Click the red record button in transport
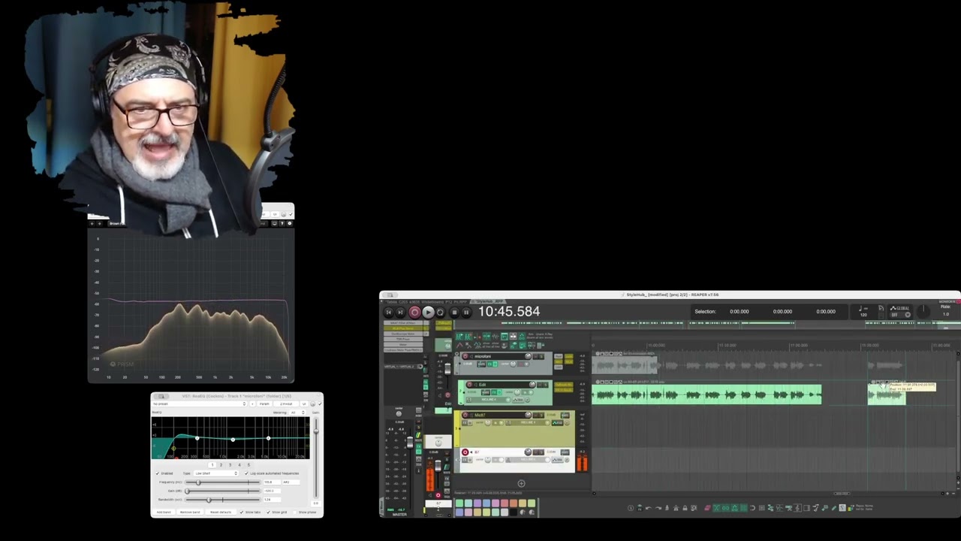 [414, 312]
